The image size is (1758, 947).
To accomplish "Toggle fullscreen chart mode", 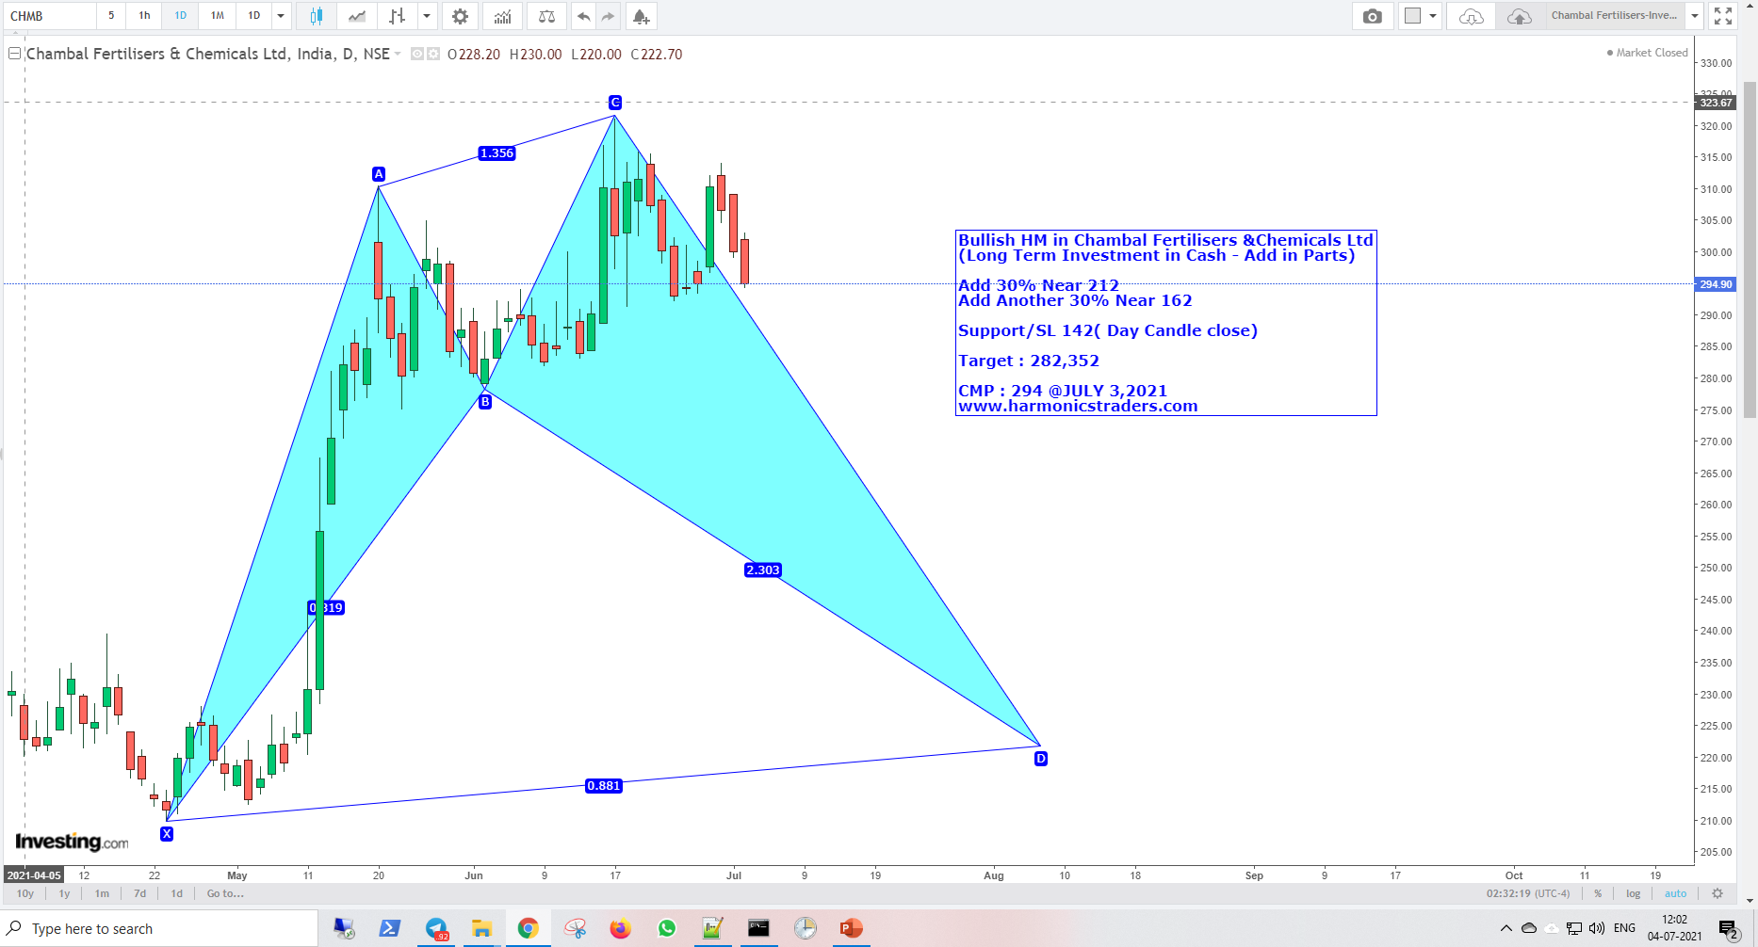I will click(1723, 16).
